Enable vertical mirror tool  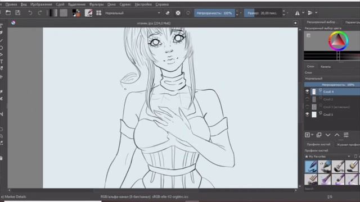(310, 13)
